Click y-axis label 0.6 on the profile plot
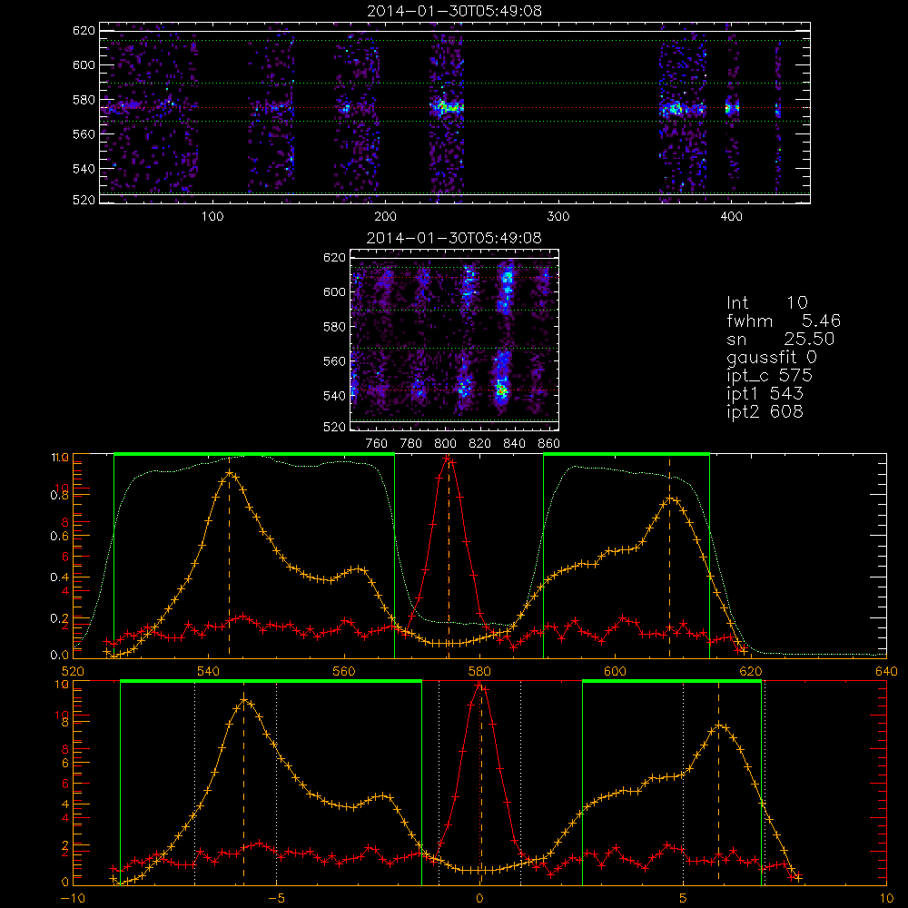This screenshot has width=908, height=908. point(59,537)
